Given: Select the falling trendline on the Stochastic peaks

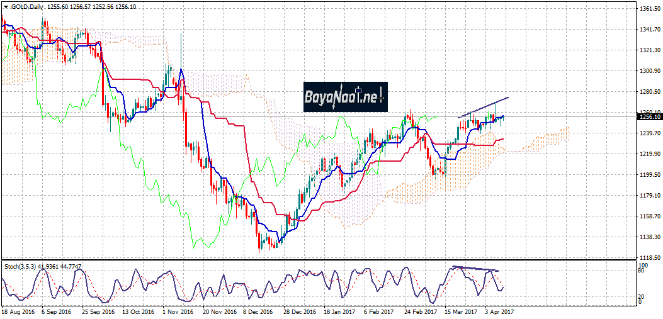Looking at the screenshot, I should [x=476, y=269].
